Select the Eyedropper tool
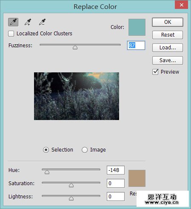 tap(13, 22)
